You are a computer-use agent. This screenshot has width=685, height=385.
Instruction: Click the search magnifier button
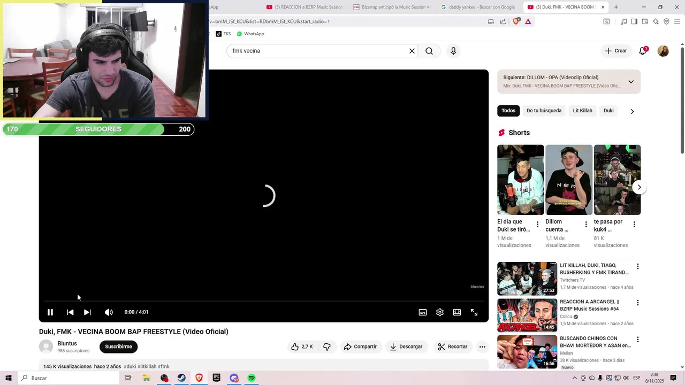click(x=429, y=51)
